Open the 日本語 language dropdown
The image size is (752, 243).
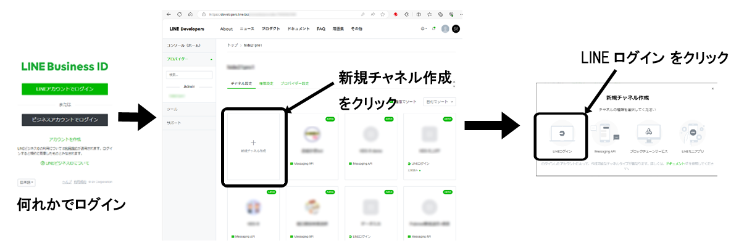coord(26,183)
